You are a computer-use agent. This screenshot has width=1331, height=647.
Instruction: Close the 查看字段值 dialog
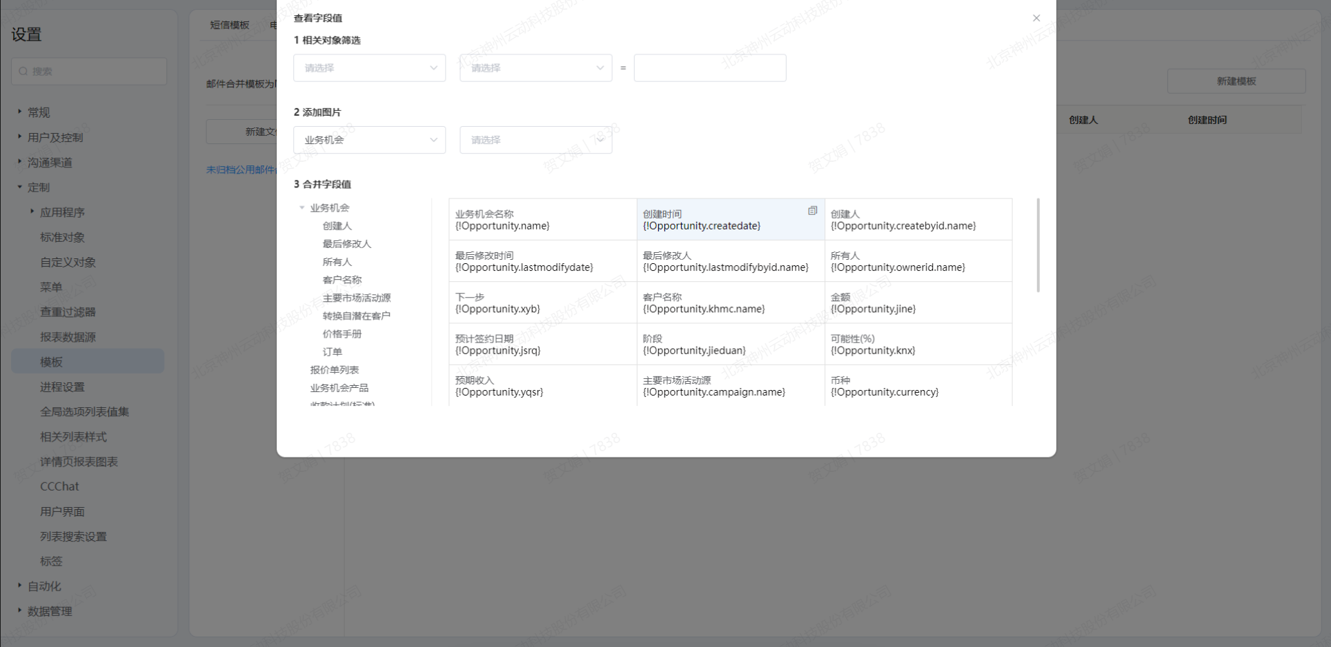click(1036, 18)
